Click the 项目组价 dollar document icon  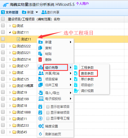[x=76, y=85]
